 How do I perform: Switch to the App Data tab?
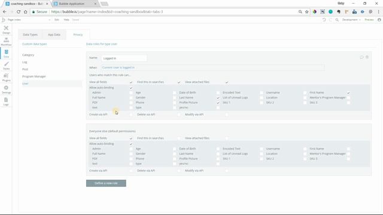[54, 35]
